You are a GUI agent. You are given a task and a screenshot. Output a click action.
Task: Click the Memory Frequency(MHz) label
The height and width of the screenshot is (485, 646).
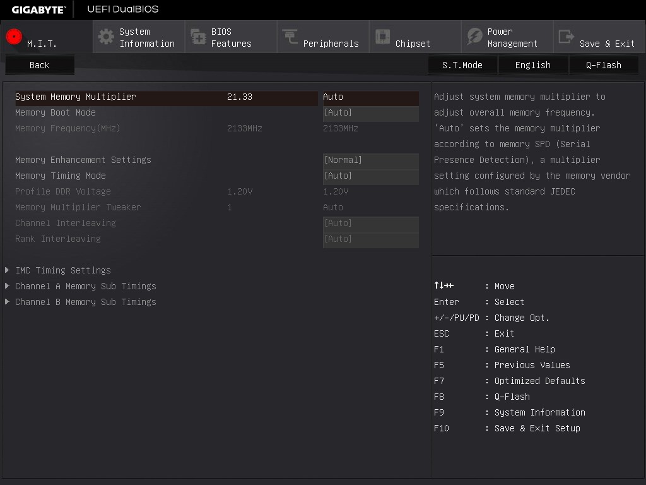[68, 128]
